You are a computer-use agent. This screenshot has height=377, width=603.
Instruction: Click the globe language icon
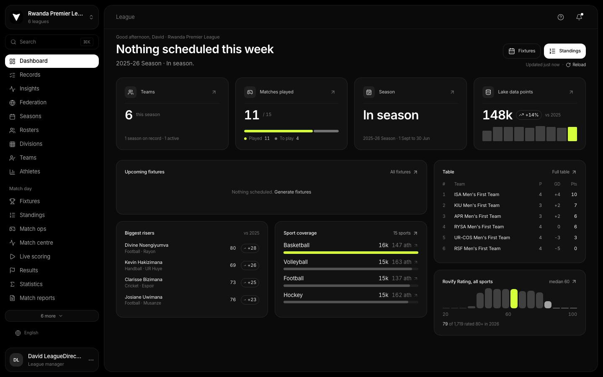(x=18, y=333)
